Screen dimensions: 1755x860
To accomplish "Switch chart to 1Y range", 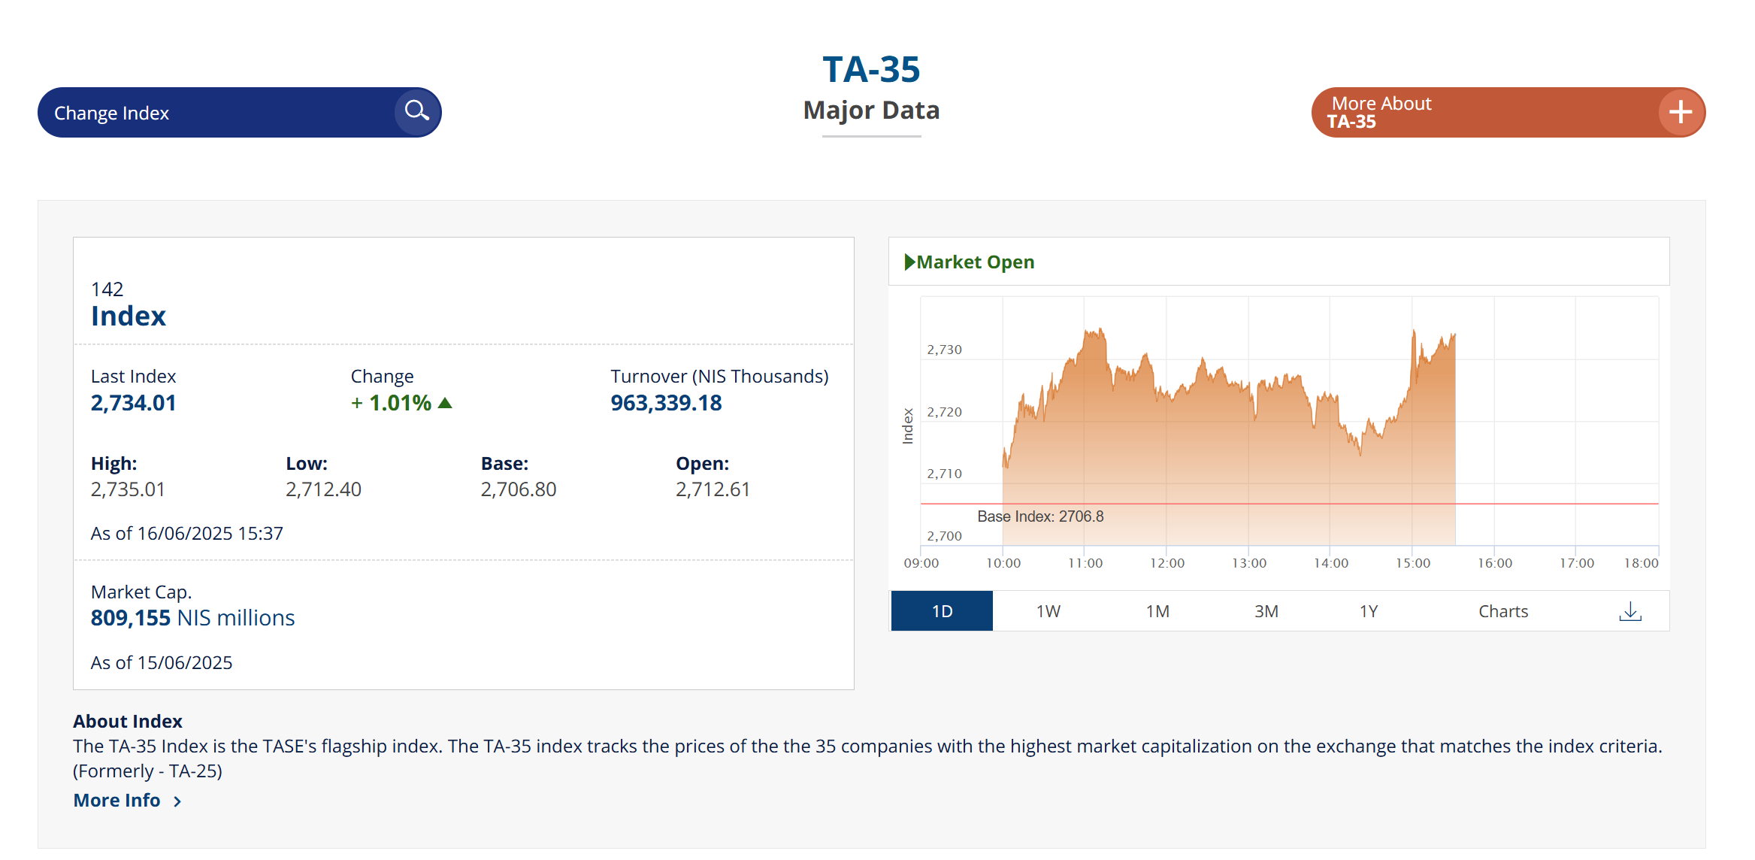I will tap(1369, 611).
